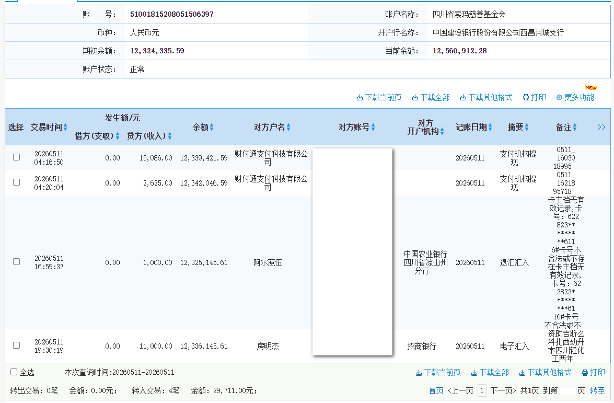Click balance 12,339,421.59 cell
Screen dimensions: 614x403
[204, 158]
